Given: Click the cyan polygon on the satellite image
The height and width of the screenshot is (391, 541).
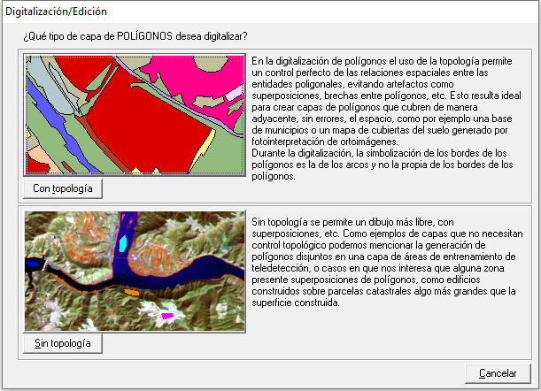Looking at the screenshot, I should pyautogui.click(x=123, y=241).
